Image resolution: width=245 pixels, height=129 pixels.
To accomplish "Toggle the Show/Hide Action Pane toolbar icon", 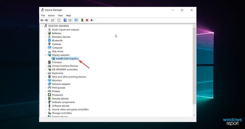I will (x=70, y=20).
